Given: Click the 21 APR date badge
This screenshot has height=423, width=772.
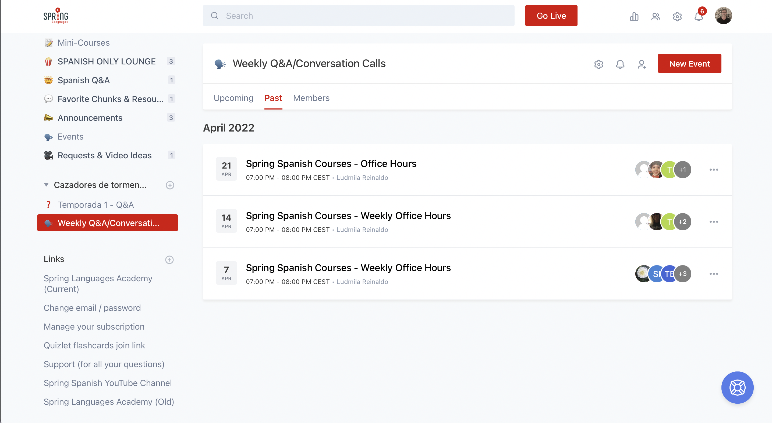Looking at the screenshot, I should (x=226, y=169).
